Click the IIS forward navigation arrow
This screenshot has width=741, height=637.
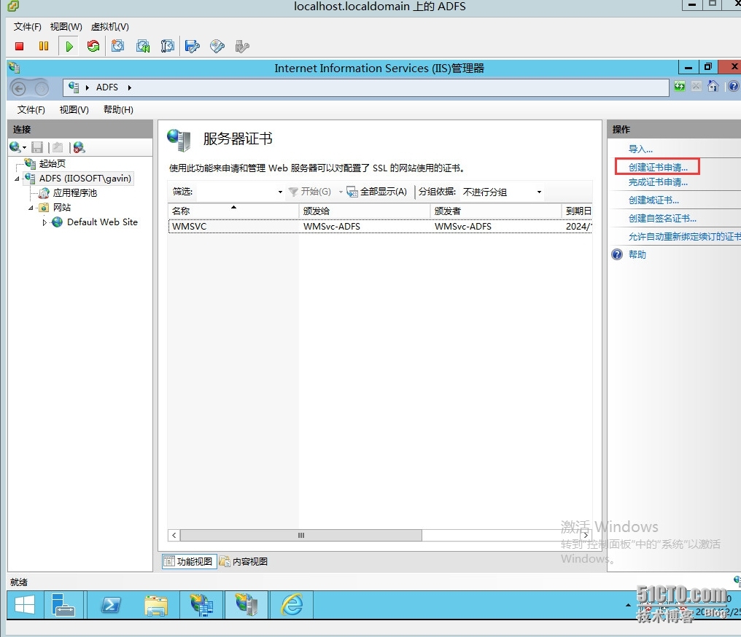click(x=42, y=88)
